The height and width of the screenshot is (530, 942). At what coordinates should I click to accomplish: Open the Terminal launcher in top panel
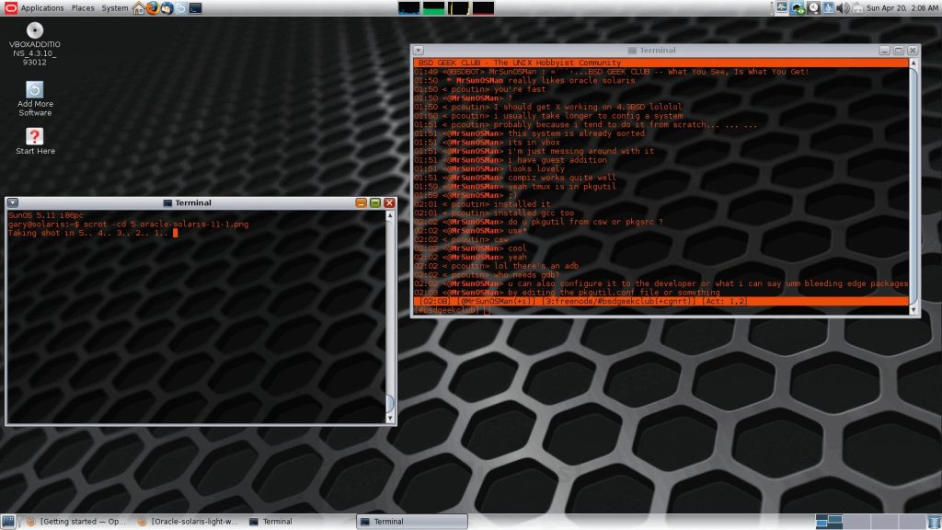(196, 7)
